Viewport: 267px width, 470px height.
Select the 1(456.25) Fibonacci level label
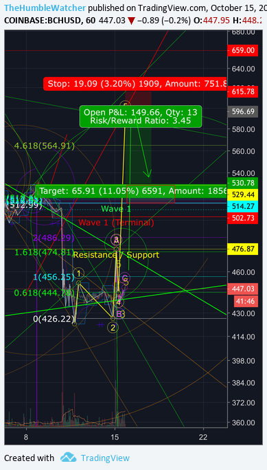click(x=54, y=278)
